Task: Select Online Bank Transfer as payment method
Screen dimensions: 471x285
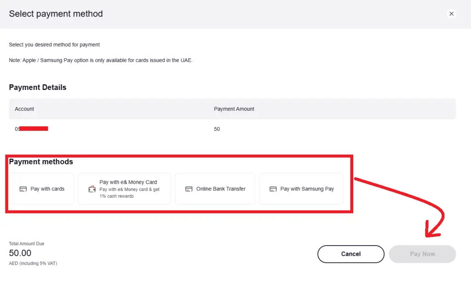Action: (x=215, y=189)
